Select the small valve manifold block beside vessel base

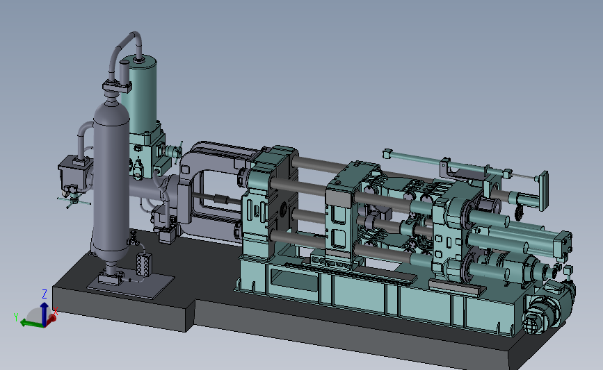pyautogui.click(x=144, y=264)
